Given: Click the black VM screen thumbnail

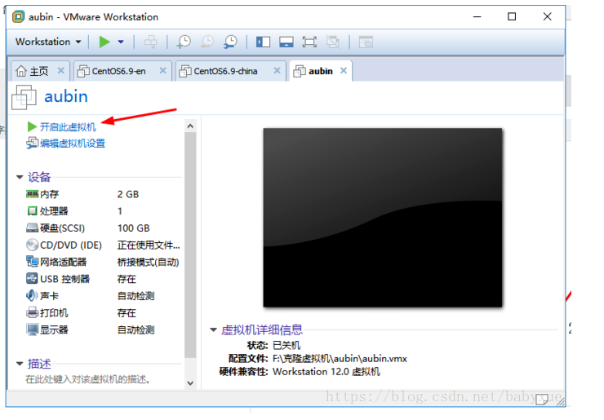Looking at the screenshot, I should pyautogui.click(x=383, y=218).
